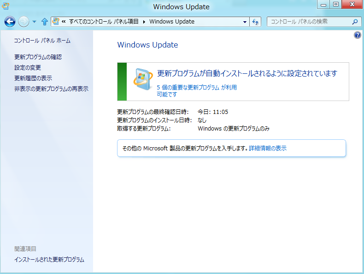Click the Windows Update icon in address bar
Screen dimensions: 364x274
pos(55,21)
